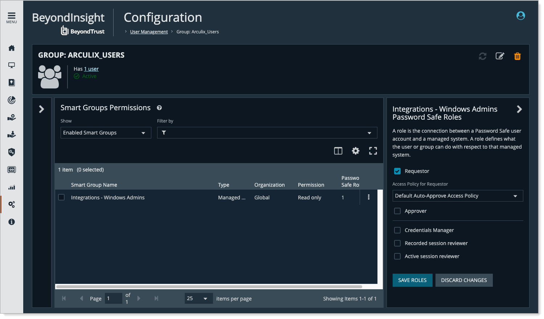Open the items per page dropdown

(x=199, y=298)
